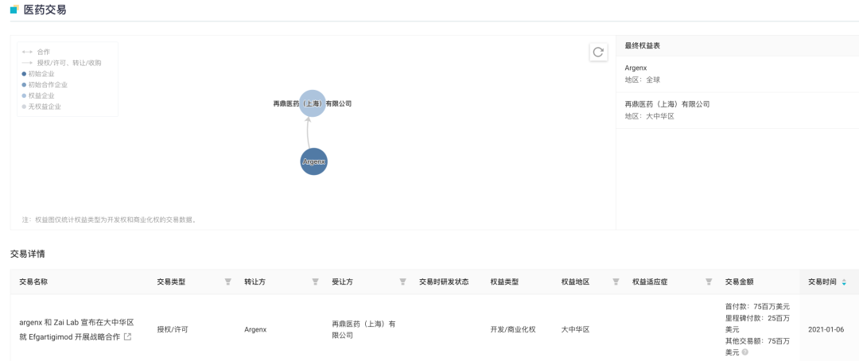This screenshot has width=859, height=361.
Task: Click the 授权/许可 cell value
Action: coord(172,330)
